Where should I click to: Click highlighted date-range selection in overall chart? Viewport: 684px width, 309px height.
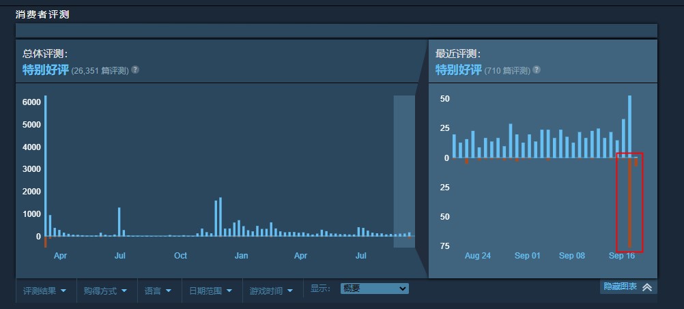(404, 171)
